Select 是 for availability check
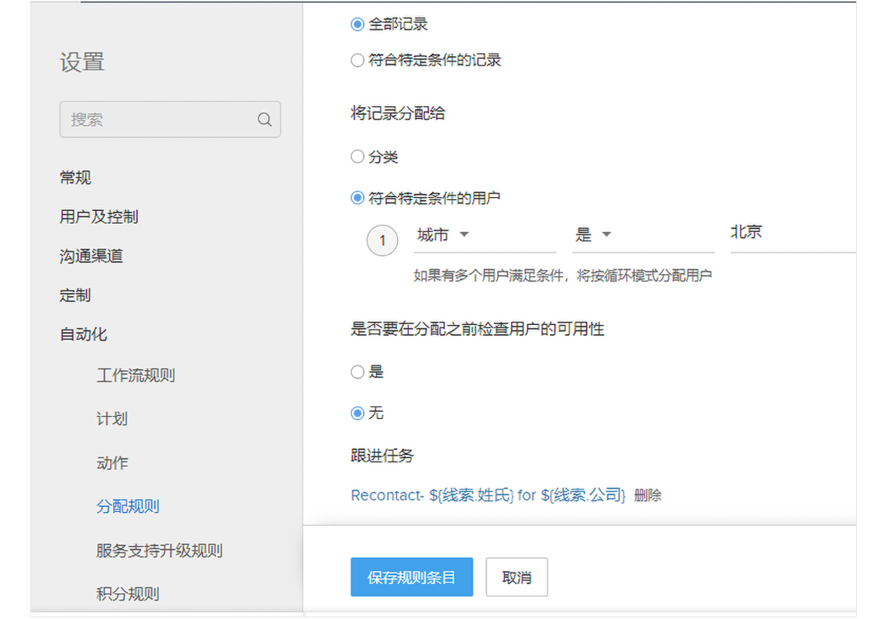The width and height of the screenshot is (888, 619). point(358,372)
